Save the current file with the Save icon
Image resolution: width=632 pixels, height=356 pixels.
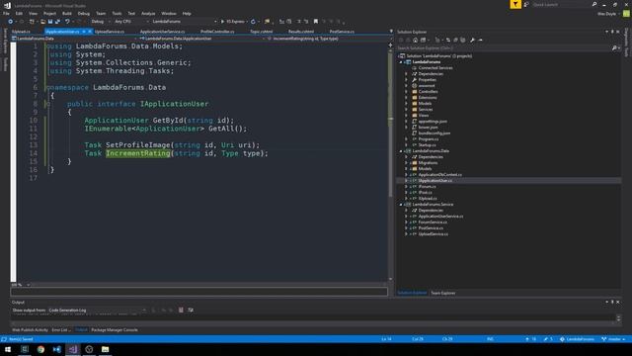(50, 22)
